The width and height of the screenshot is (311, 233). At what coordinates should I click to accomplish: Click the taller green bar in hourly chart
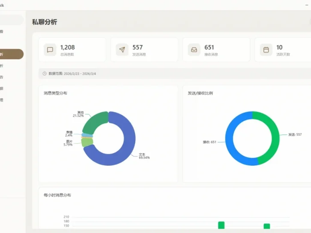221,225
